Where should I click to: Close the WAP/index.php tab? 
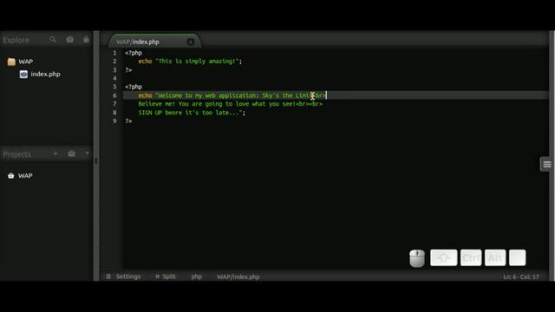click(x=191, y=42)
